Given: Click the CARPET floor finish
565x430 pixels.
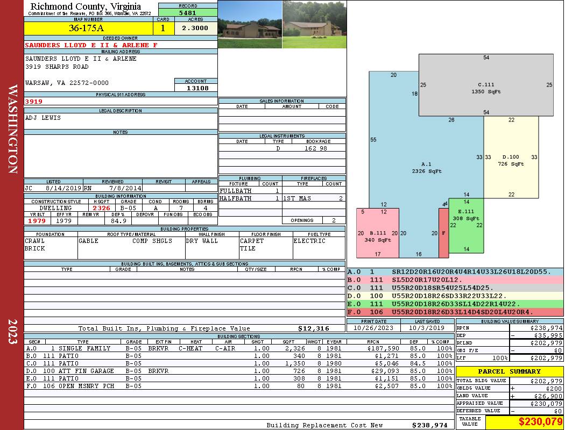Looking at the screenshot, I should coord(252,241).
